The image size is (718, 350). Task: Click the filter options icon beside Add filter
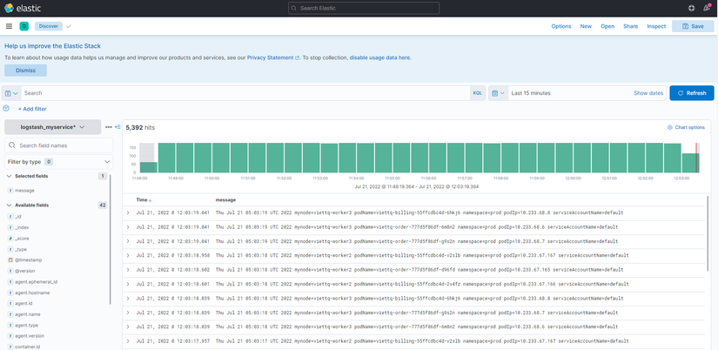tap(6, 109)
